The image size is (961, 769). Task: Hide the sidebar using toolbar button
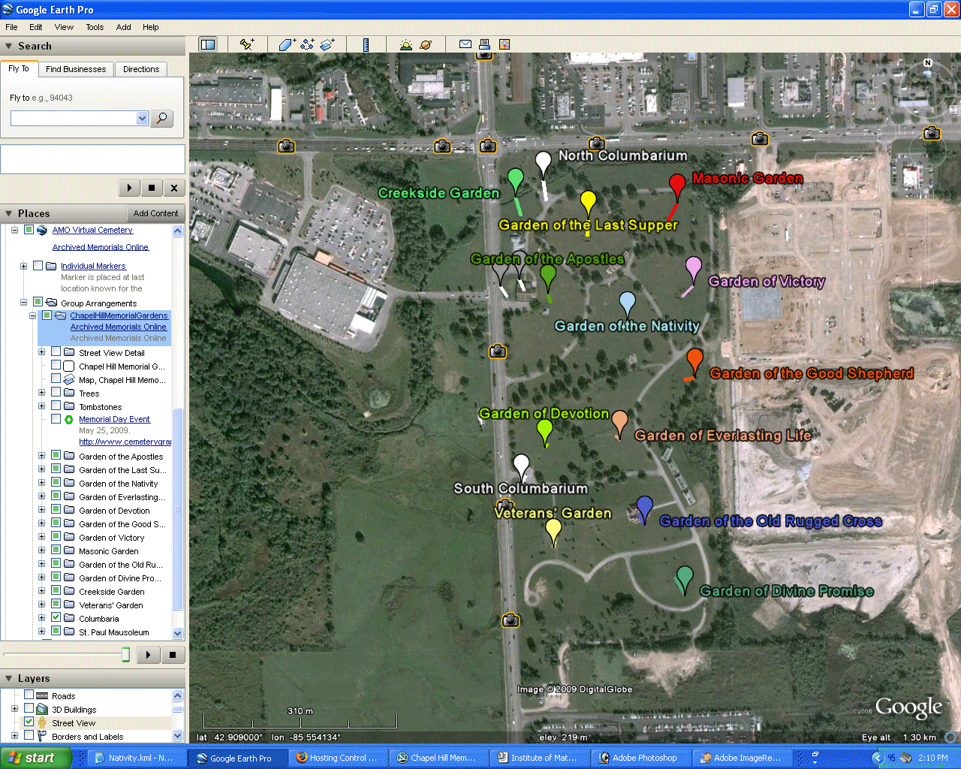pyautogui.click(x=207, y=45)
